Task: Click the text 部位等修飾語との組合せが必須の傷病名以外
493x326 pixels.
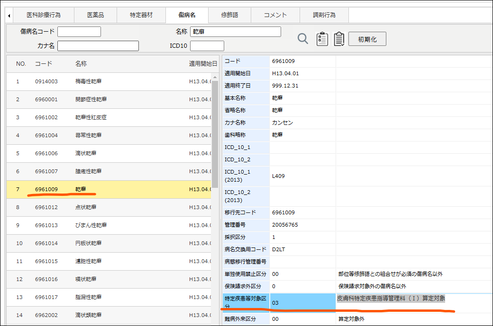Action: pyautogui.click(x=391, y=274)
